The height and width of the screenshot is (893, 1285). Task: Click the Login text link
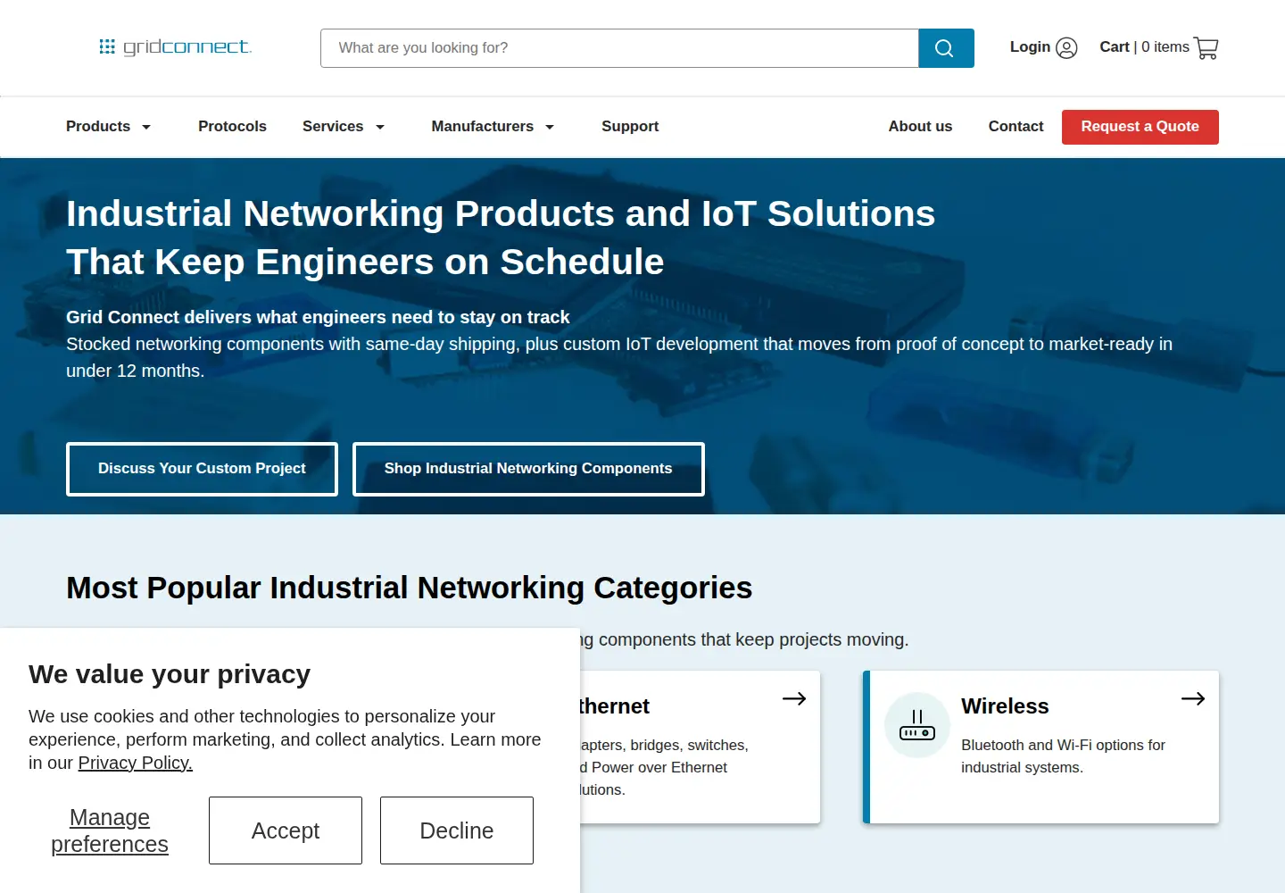(x=1030, y=47)
